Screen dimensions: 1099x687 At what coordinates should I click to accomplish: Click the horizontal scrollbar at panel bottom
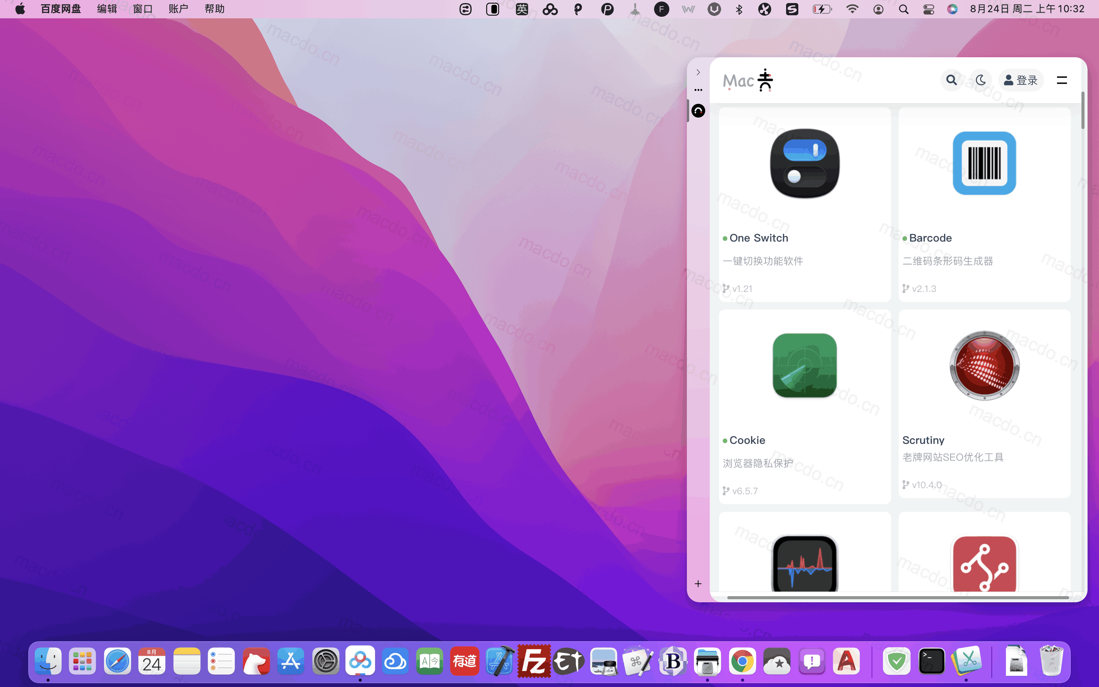pyautogui.click(x=898, y=597)
